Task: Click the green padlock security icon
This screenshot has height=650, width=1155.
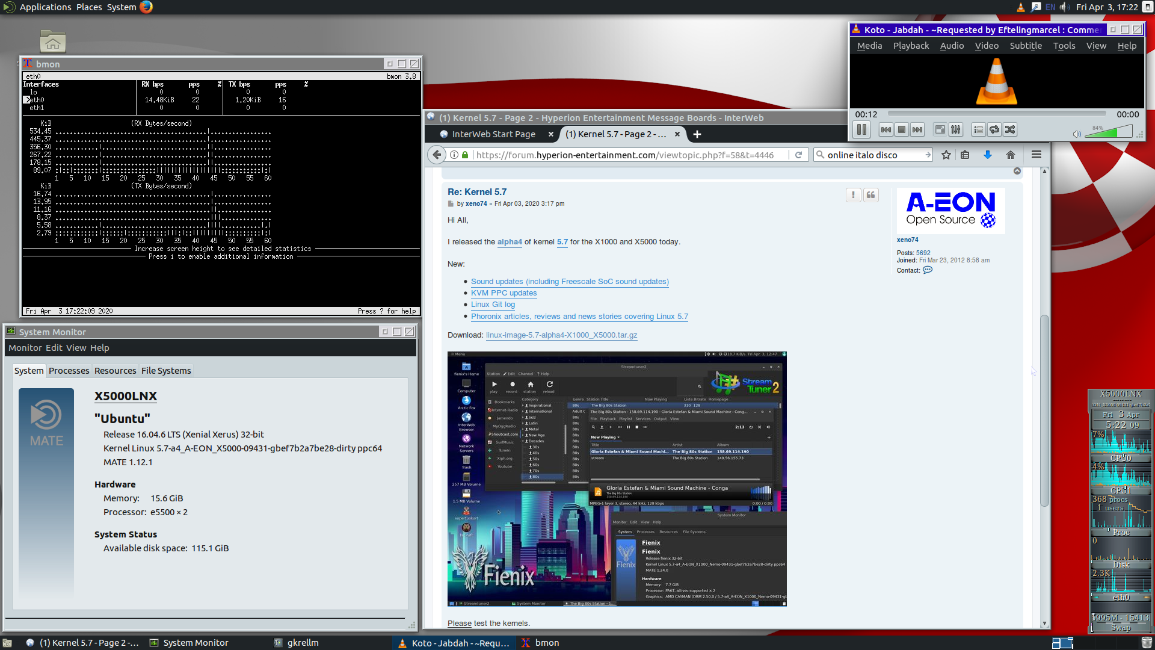Action: [x=465, y=155]
